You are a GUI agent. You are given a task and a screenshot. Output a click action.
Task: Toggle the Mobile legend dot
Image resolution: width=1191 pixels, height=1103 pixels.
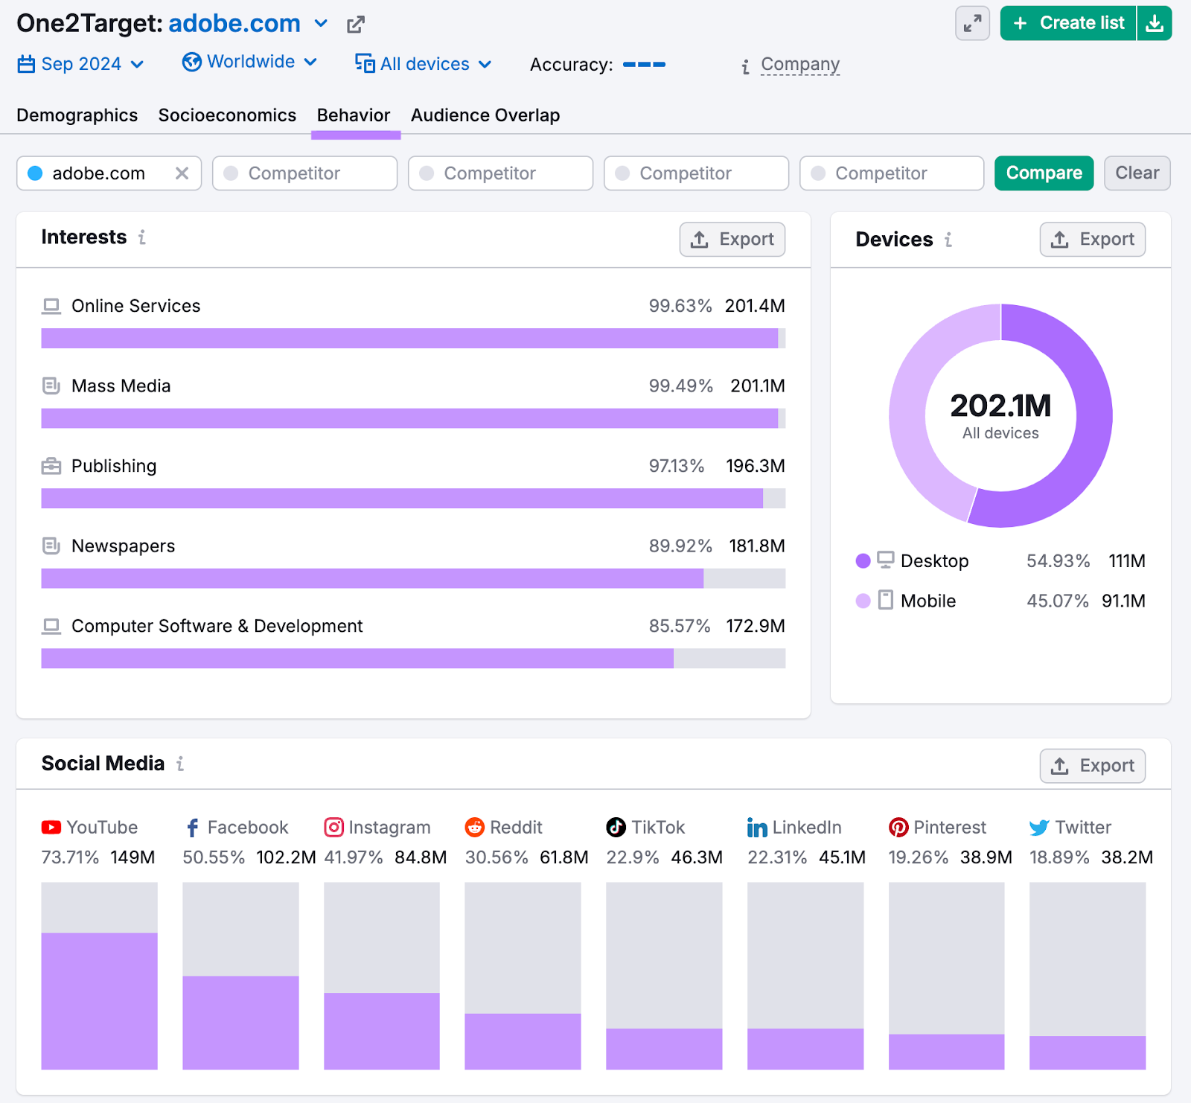coord(863,601)
